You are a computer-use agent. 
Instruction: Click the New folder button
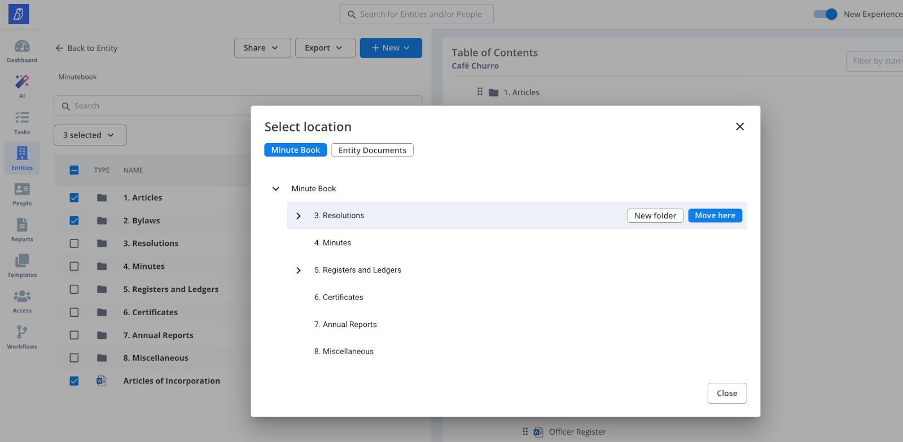pyautogui.click(x=655, y=215)
